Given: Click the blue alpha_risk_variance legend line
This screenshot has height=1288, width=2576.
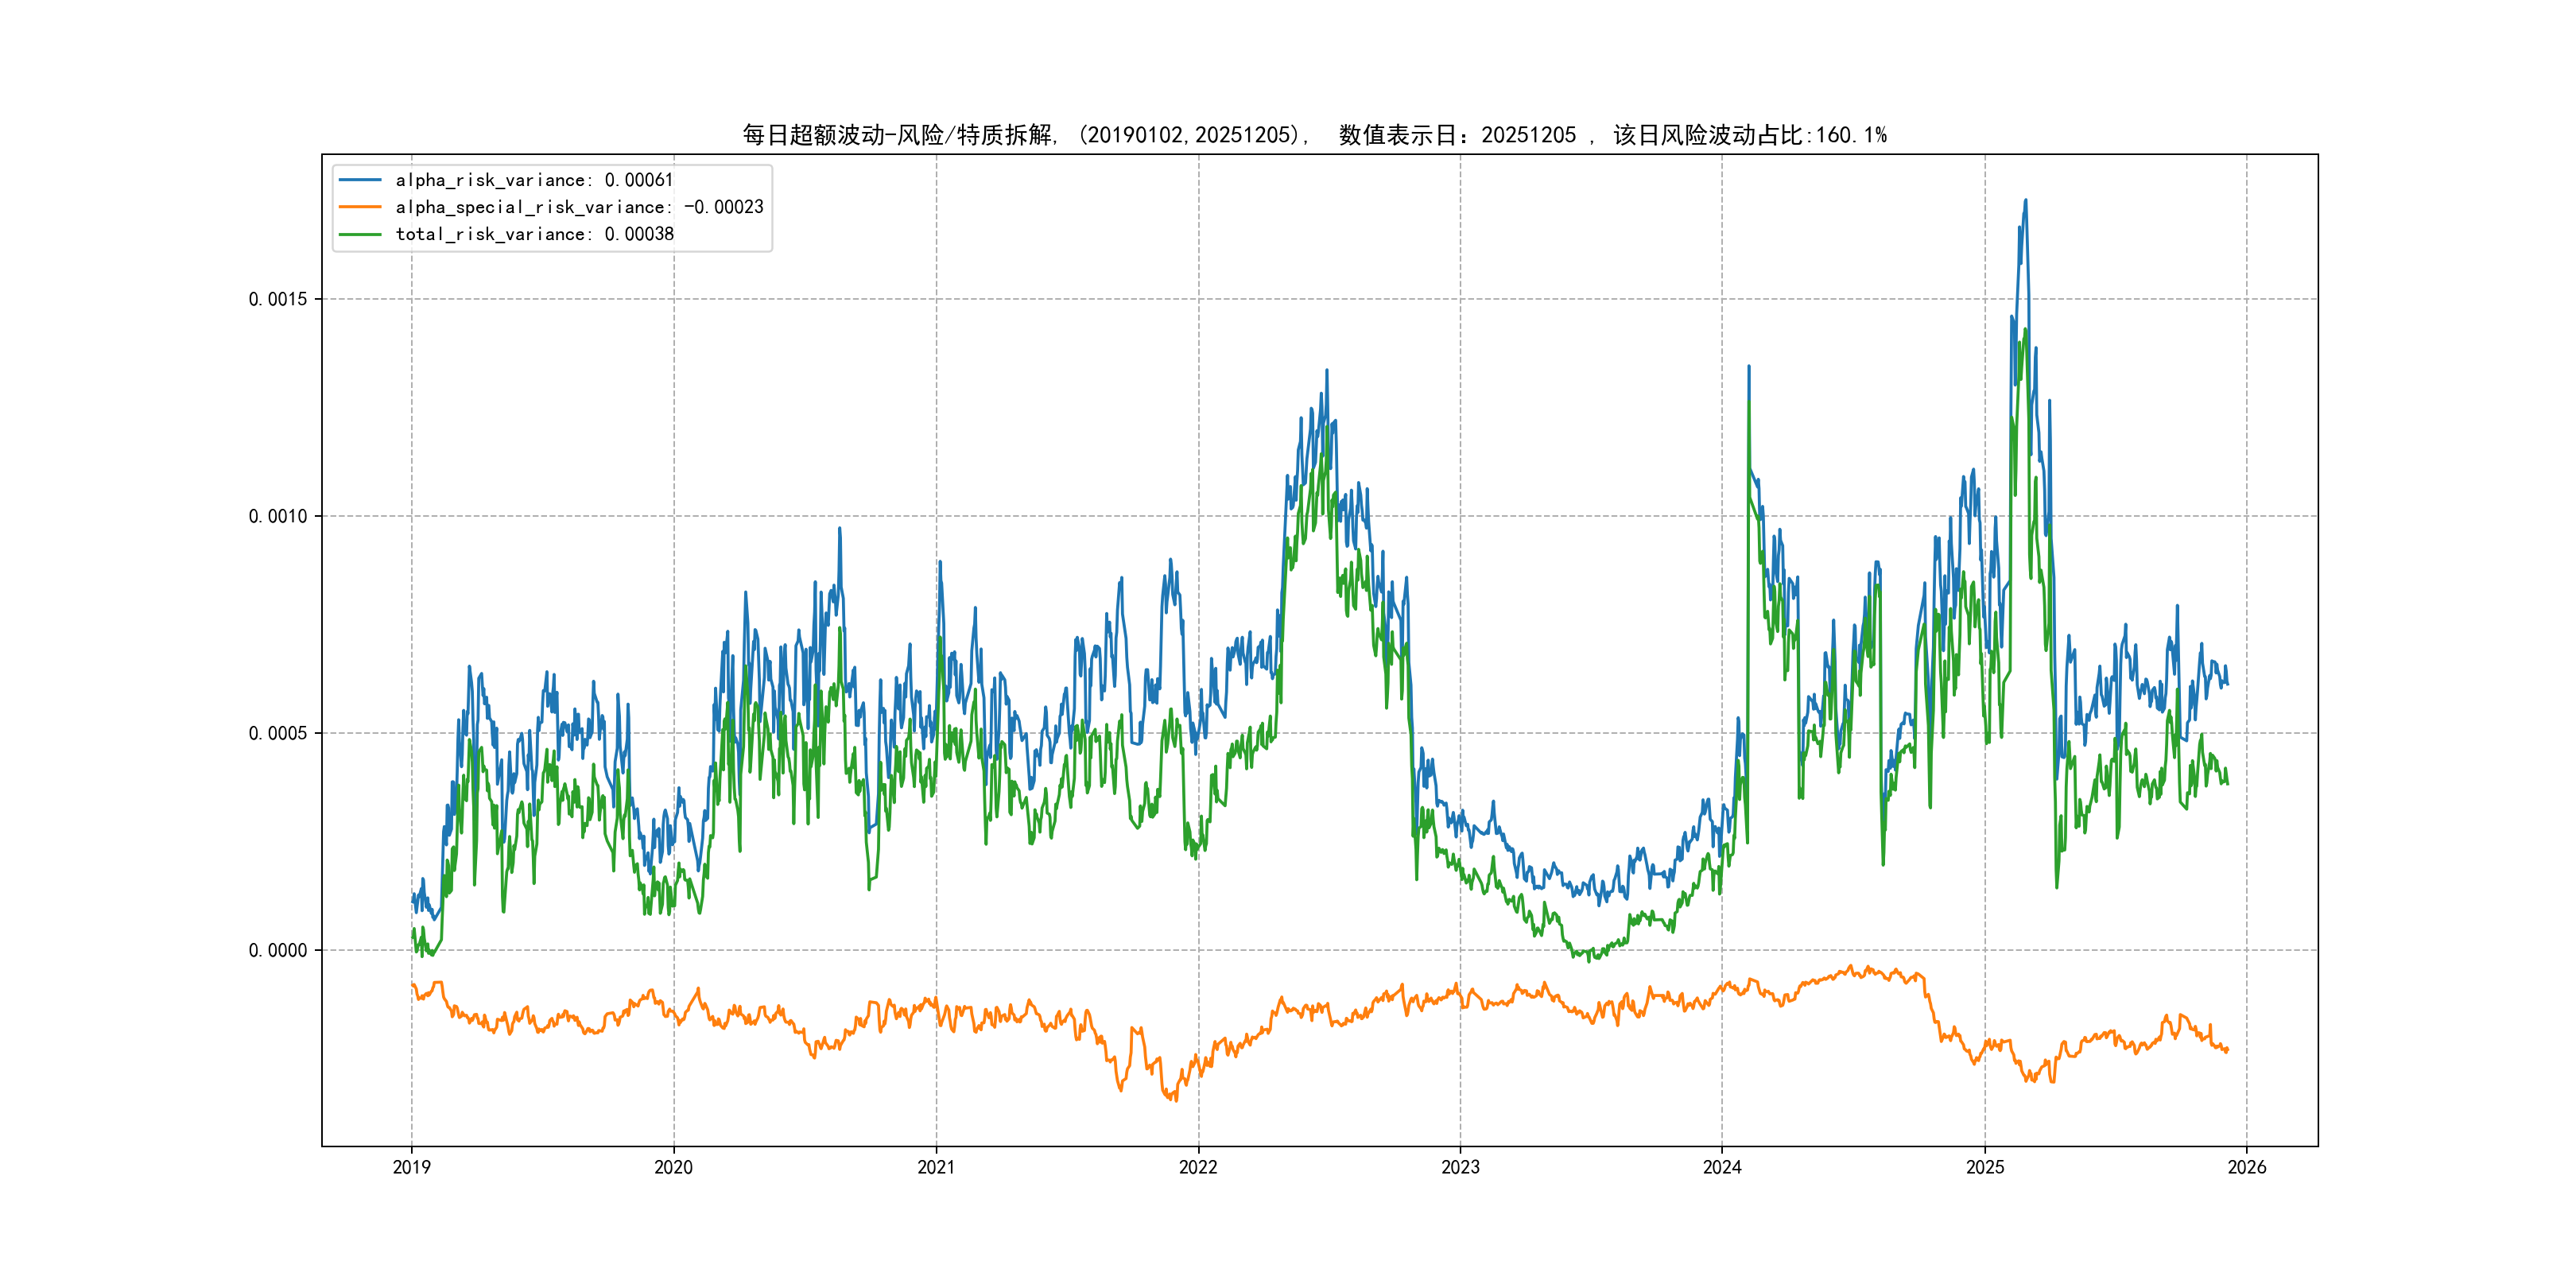Looking at the screenshot, I should click(x=360, y=180).
